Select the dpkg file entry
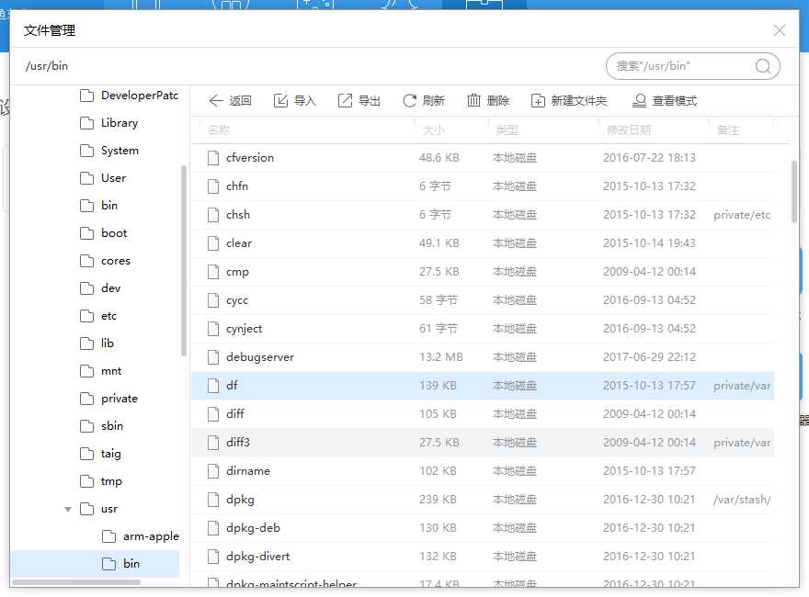The height and width of the screenshot is (597, 809). click(240, 500)
